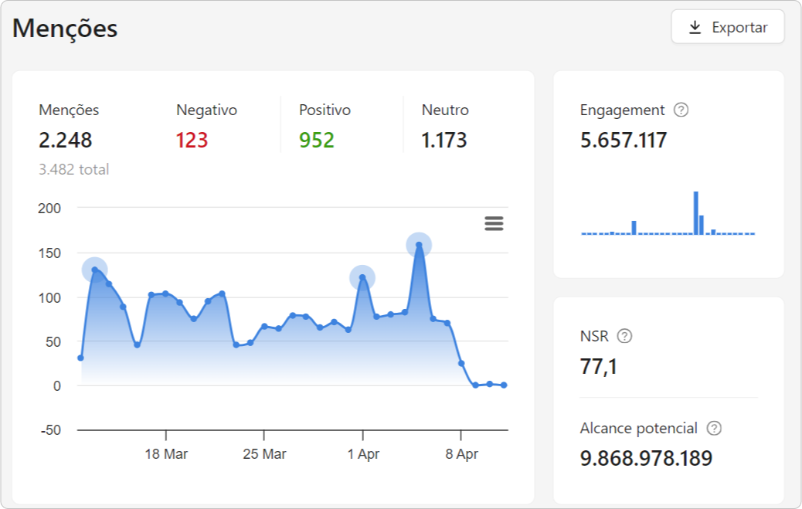Click the Menções page heading
This screenshot has width=802, height=509.
pos(65,29)
